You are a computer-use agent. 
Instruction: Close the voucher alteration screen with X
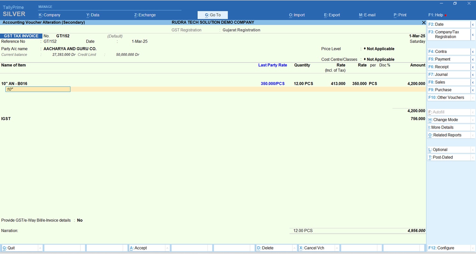tap(424, 23)
